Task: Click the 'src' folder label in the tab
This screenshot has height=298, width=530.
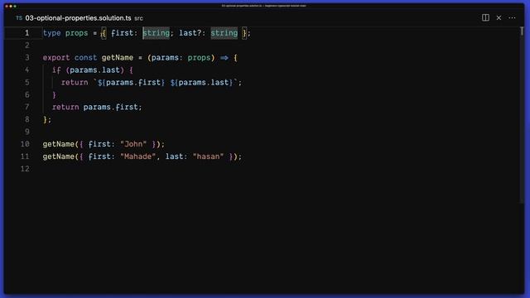Action: (x=138, y=18)
